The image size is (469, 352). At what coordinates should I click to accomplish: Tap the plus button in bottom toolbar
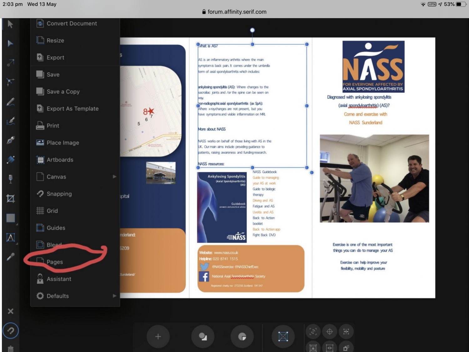click(x=158, y=337)
